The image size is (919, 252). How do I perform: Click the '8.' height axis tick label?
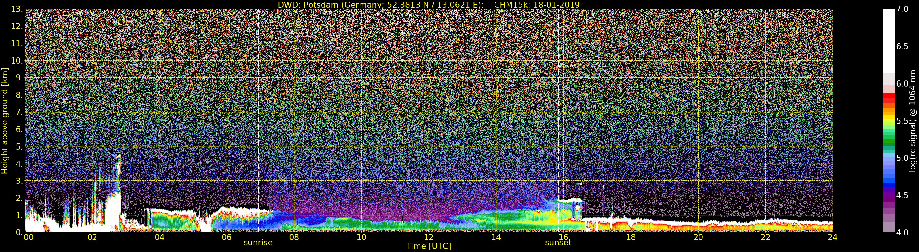click(x=19, y=95)
